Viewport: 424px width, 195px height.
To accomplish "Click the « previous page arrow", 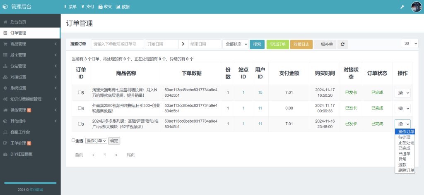I will click(x=93, y=155).
